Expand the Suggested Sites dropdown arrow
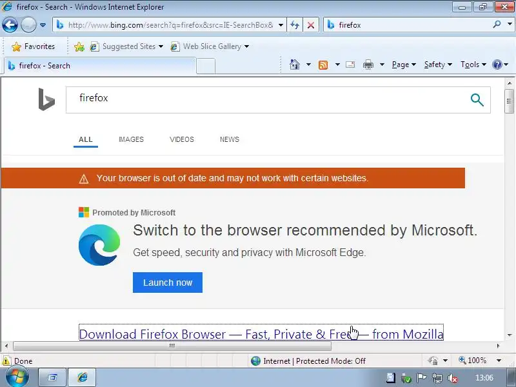Image resolution: width=516 pixels, height=387 pixels. 161,46
